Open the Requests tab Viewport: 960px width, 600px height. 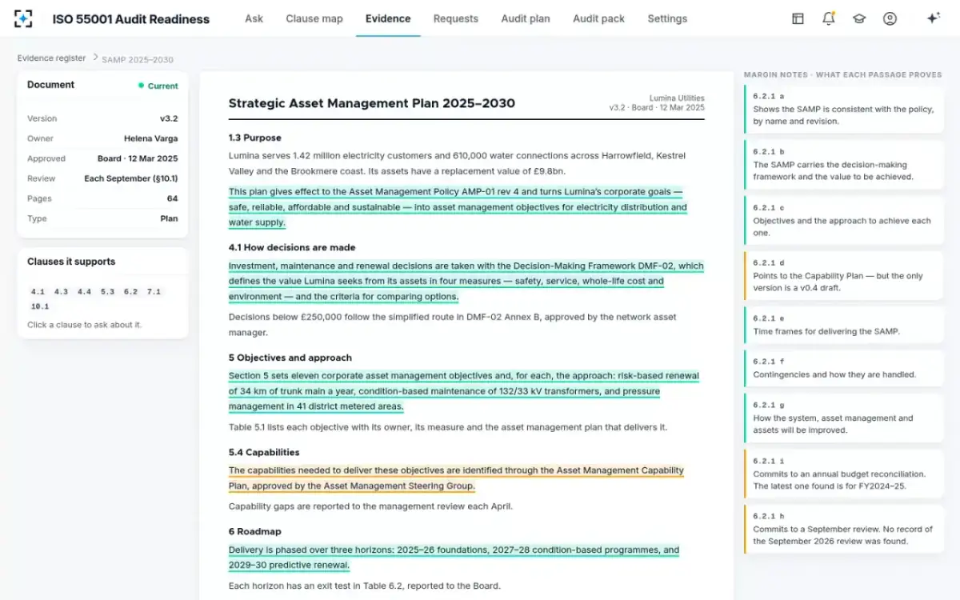tap(456, 18)
